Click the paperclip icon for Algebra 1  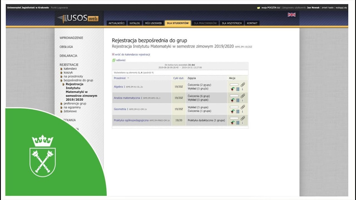click(243, 84)
